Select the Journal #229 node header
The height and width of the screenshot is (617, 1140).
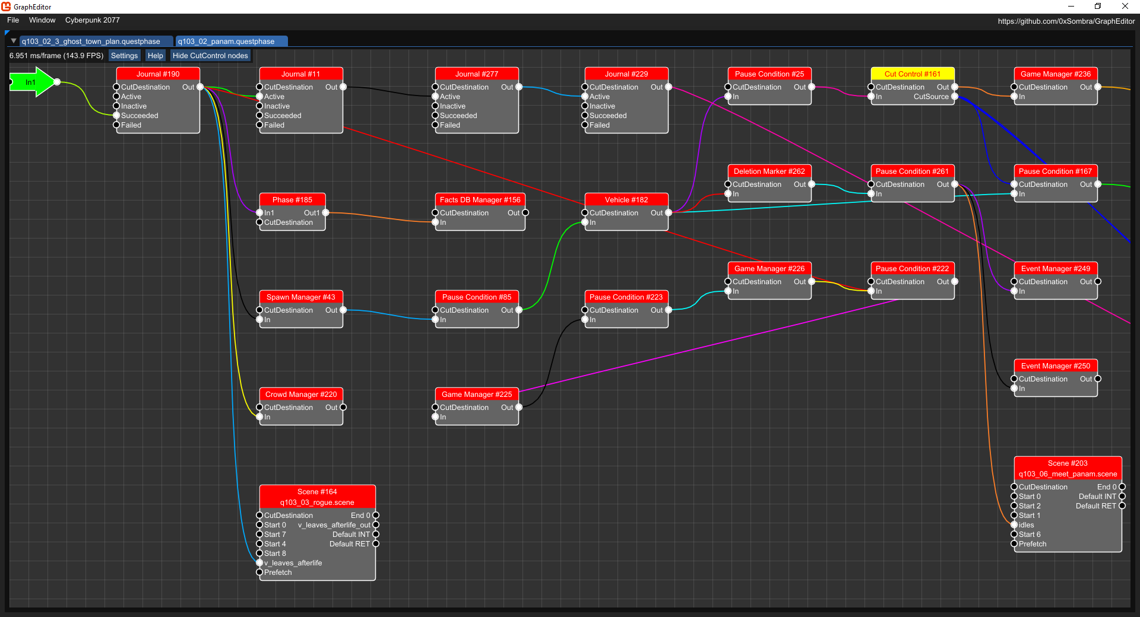pyautogui.click(x=626, y=74)
